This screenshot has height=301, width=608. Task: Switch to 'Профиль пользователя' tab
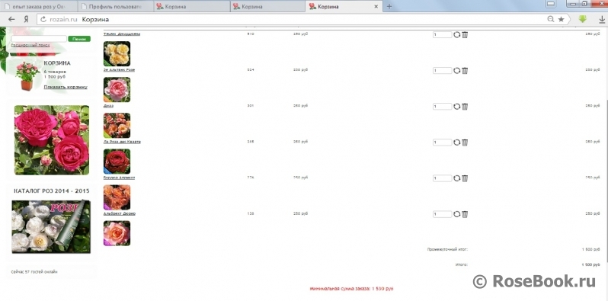pyautogui.click(x=116, y=7)
